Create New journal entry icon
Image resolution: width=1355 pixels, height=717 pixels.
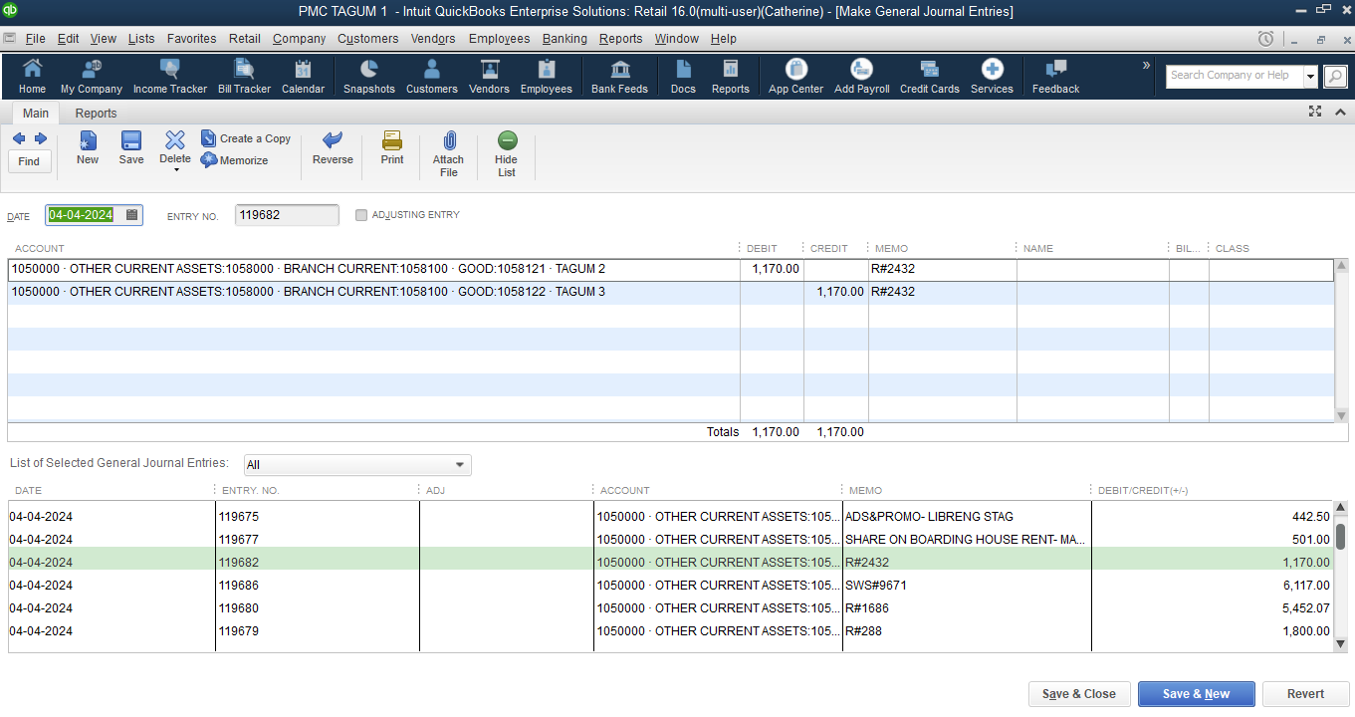(x=88, y=147)
